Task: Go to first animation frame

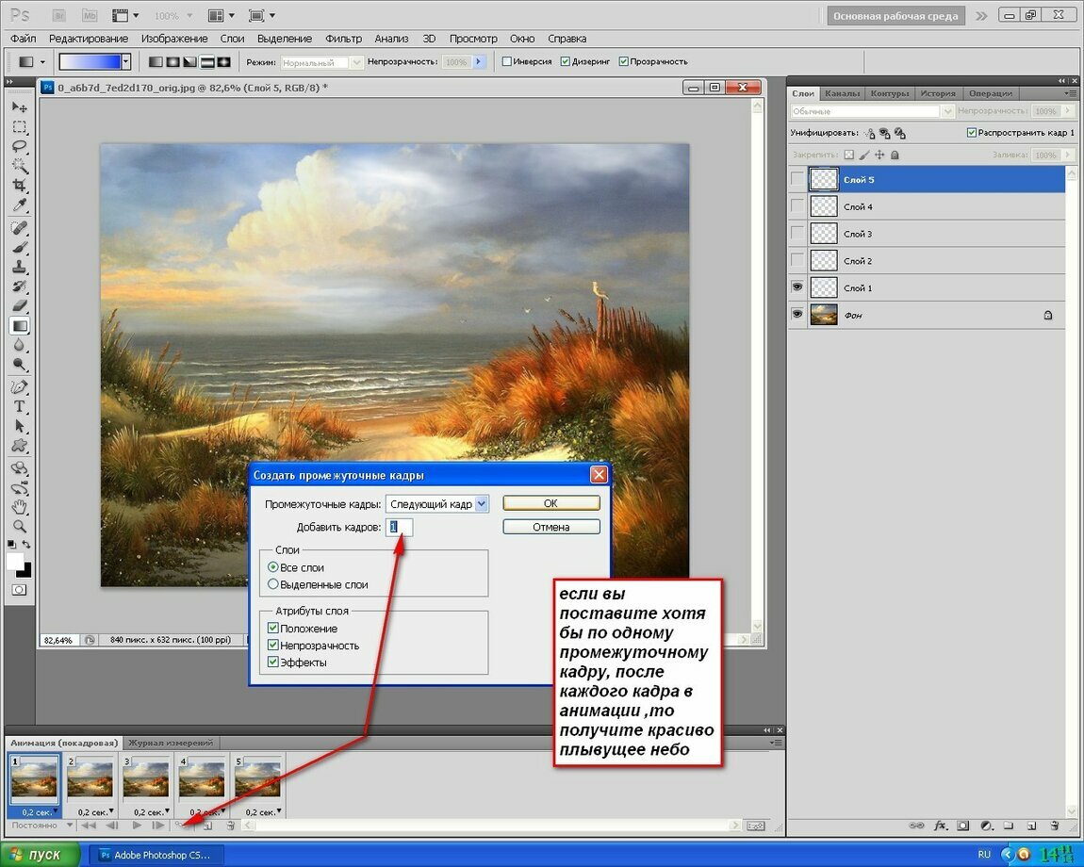Action: click(88, 825)
